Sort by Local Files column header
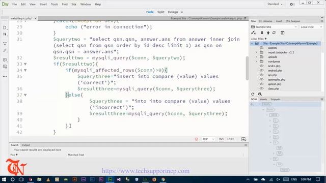Image resolution: width=326 pixels, height=183 pixels. coord(259,39)
